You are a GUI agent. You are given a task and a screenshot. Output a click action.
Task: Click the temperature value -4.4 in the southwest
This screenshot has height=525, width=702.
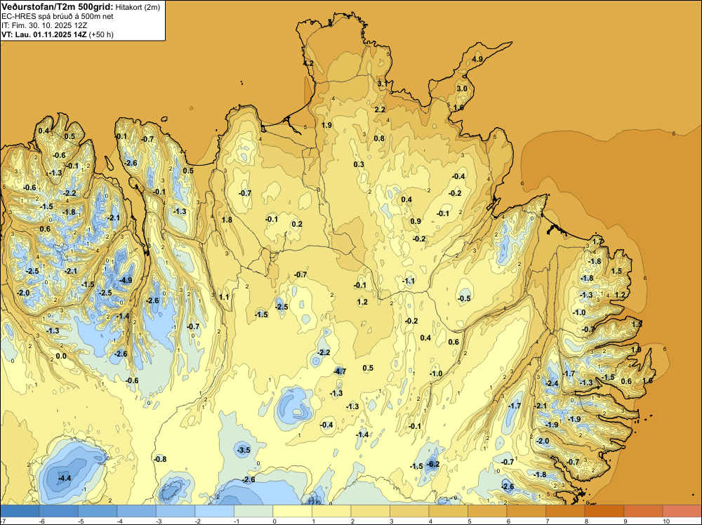coord(65,478)
